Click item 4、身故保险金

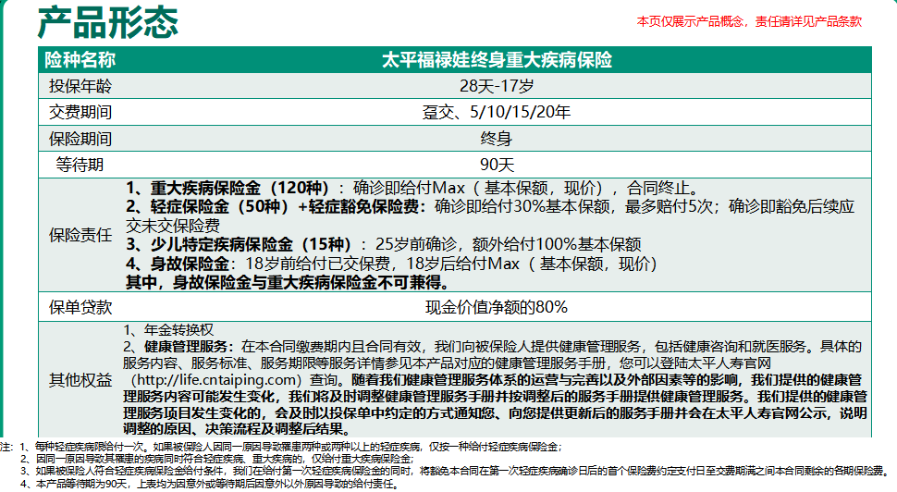coord(178,264)
